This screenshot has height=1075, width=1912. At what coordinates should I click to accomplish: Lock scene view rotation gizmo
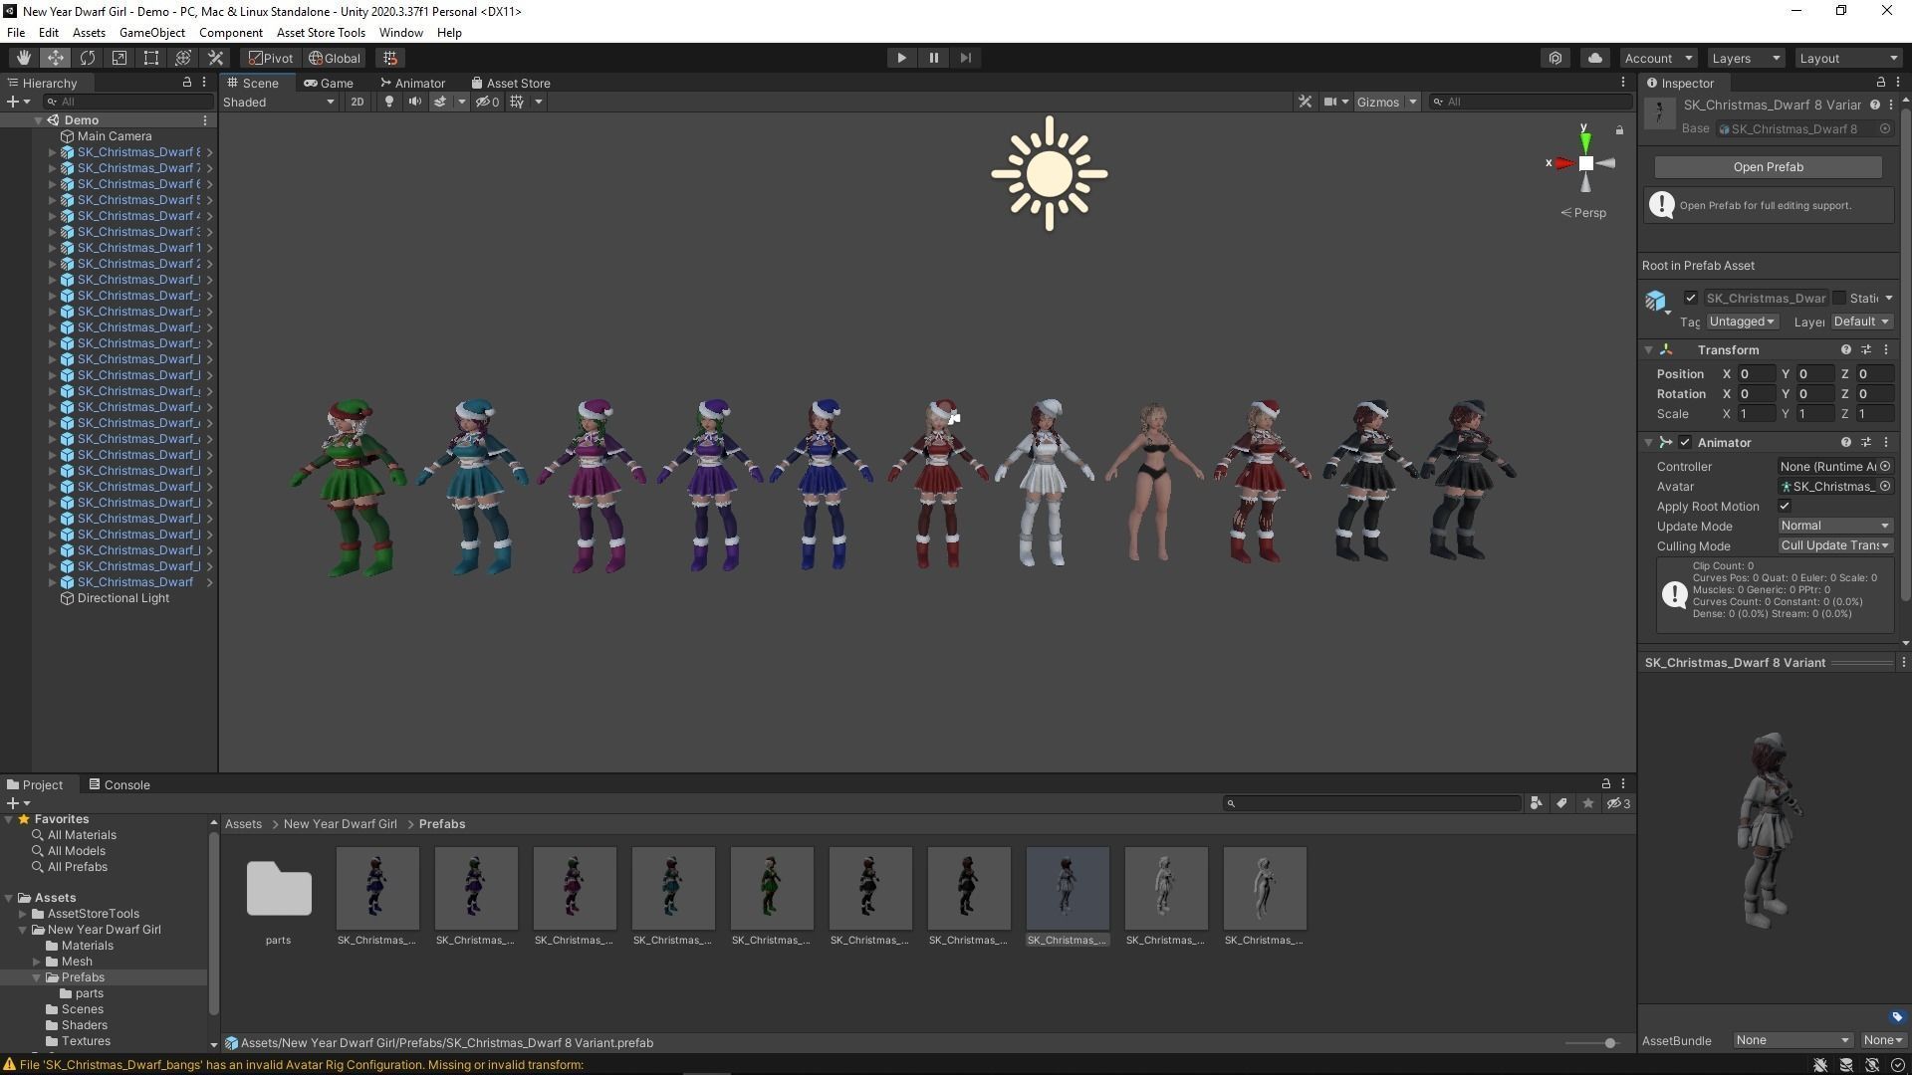tap(1619, 130)
